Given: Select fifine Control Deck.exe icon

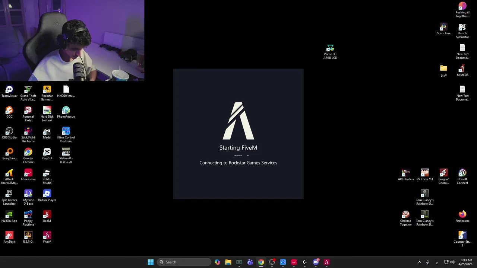Looking at the screenshot, I should (x=66, y=135).
